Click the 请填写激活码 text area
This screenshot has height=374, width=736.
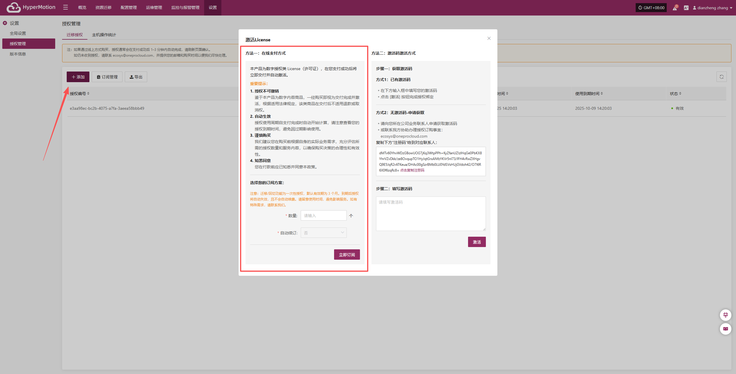[x=431, y=213]
